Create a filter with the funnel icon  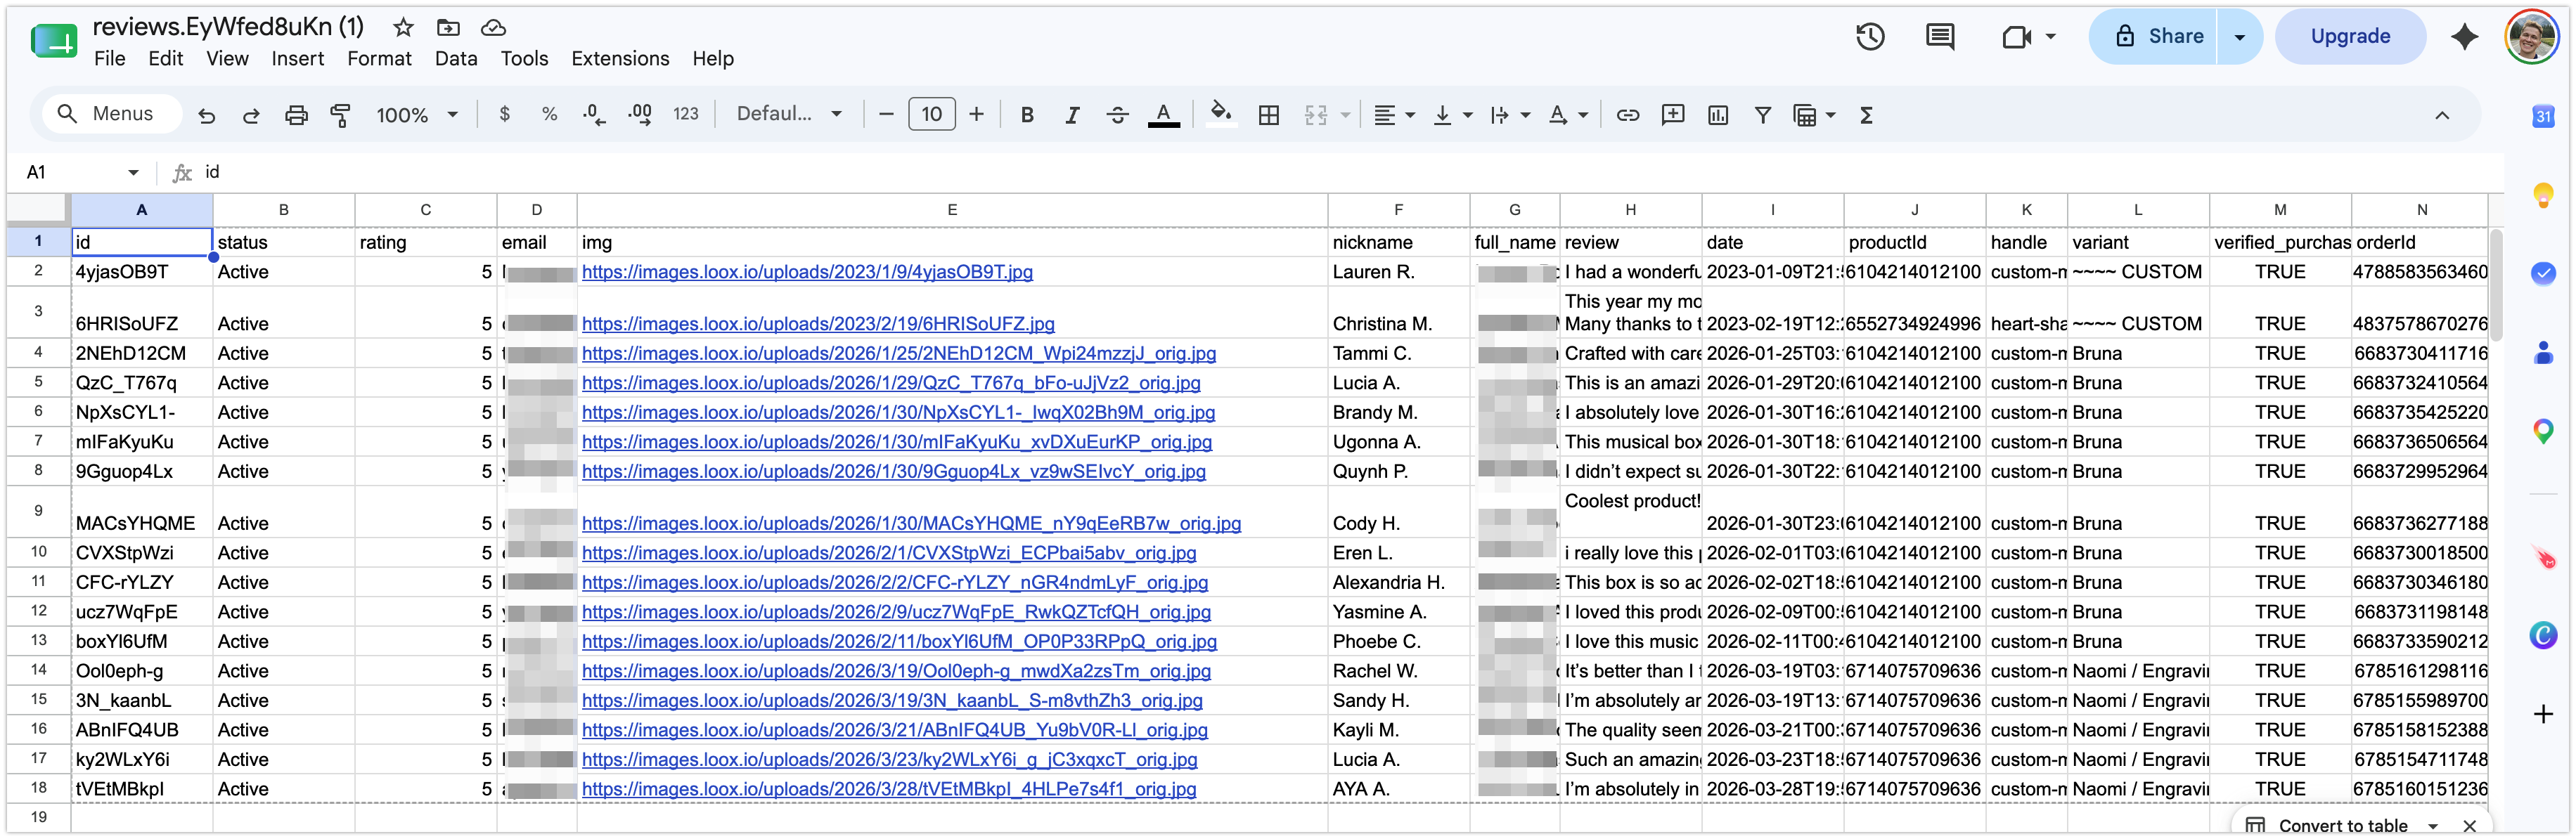click(1762, 115)
